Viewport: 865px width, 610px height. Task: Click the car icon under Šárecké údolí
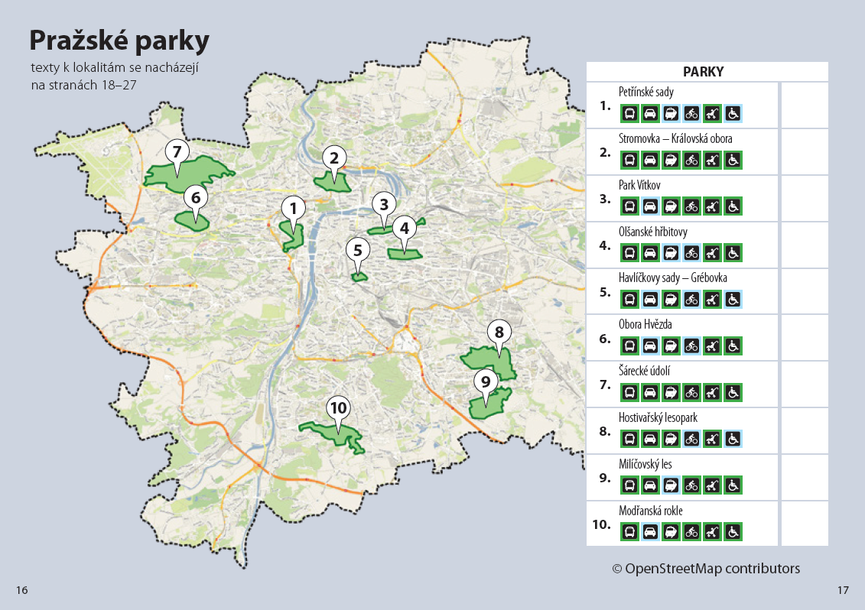pos(650,393)
